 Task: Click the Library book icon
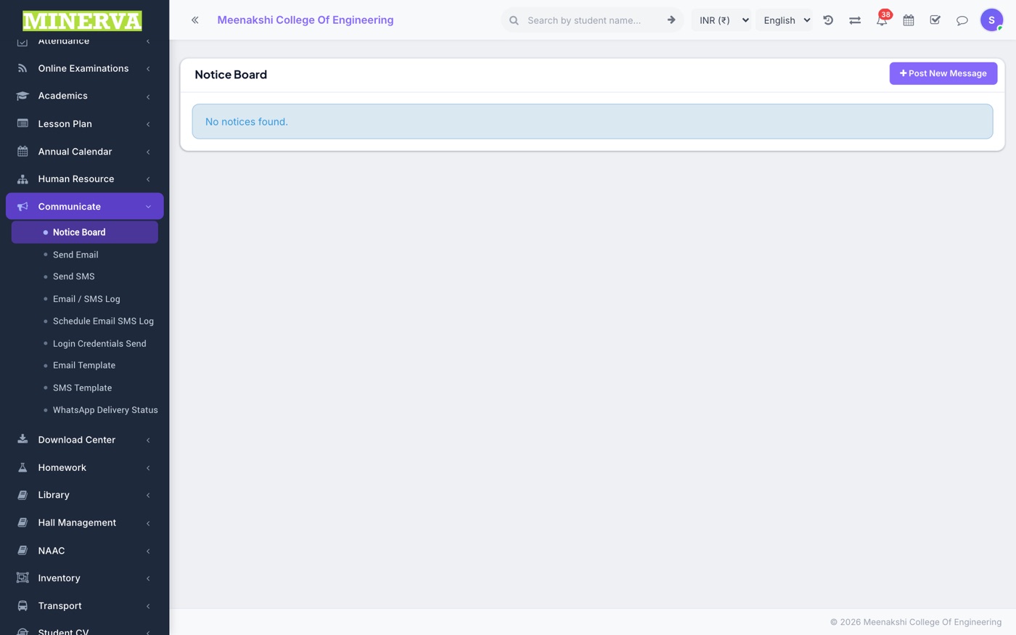[22, 495]
